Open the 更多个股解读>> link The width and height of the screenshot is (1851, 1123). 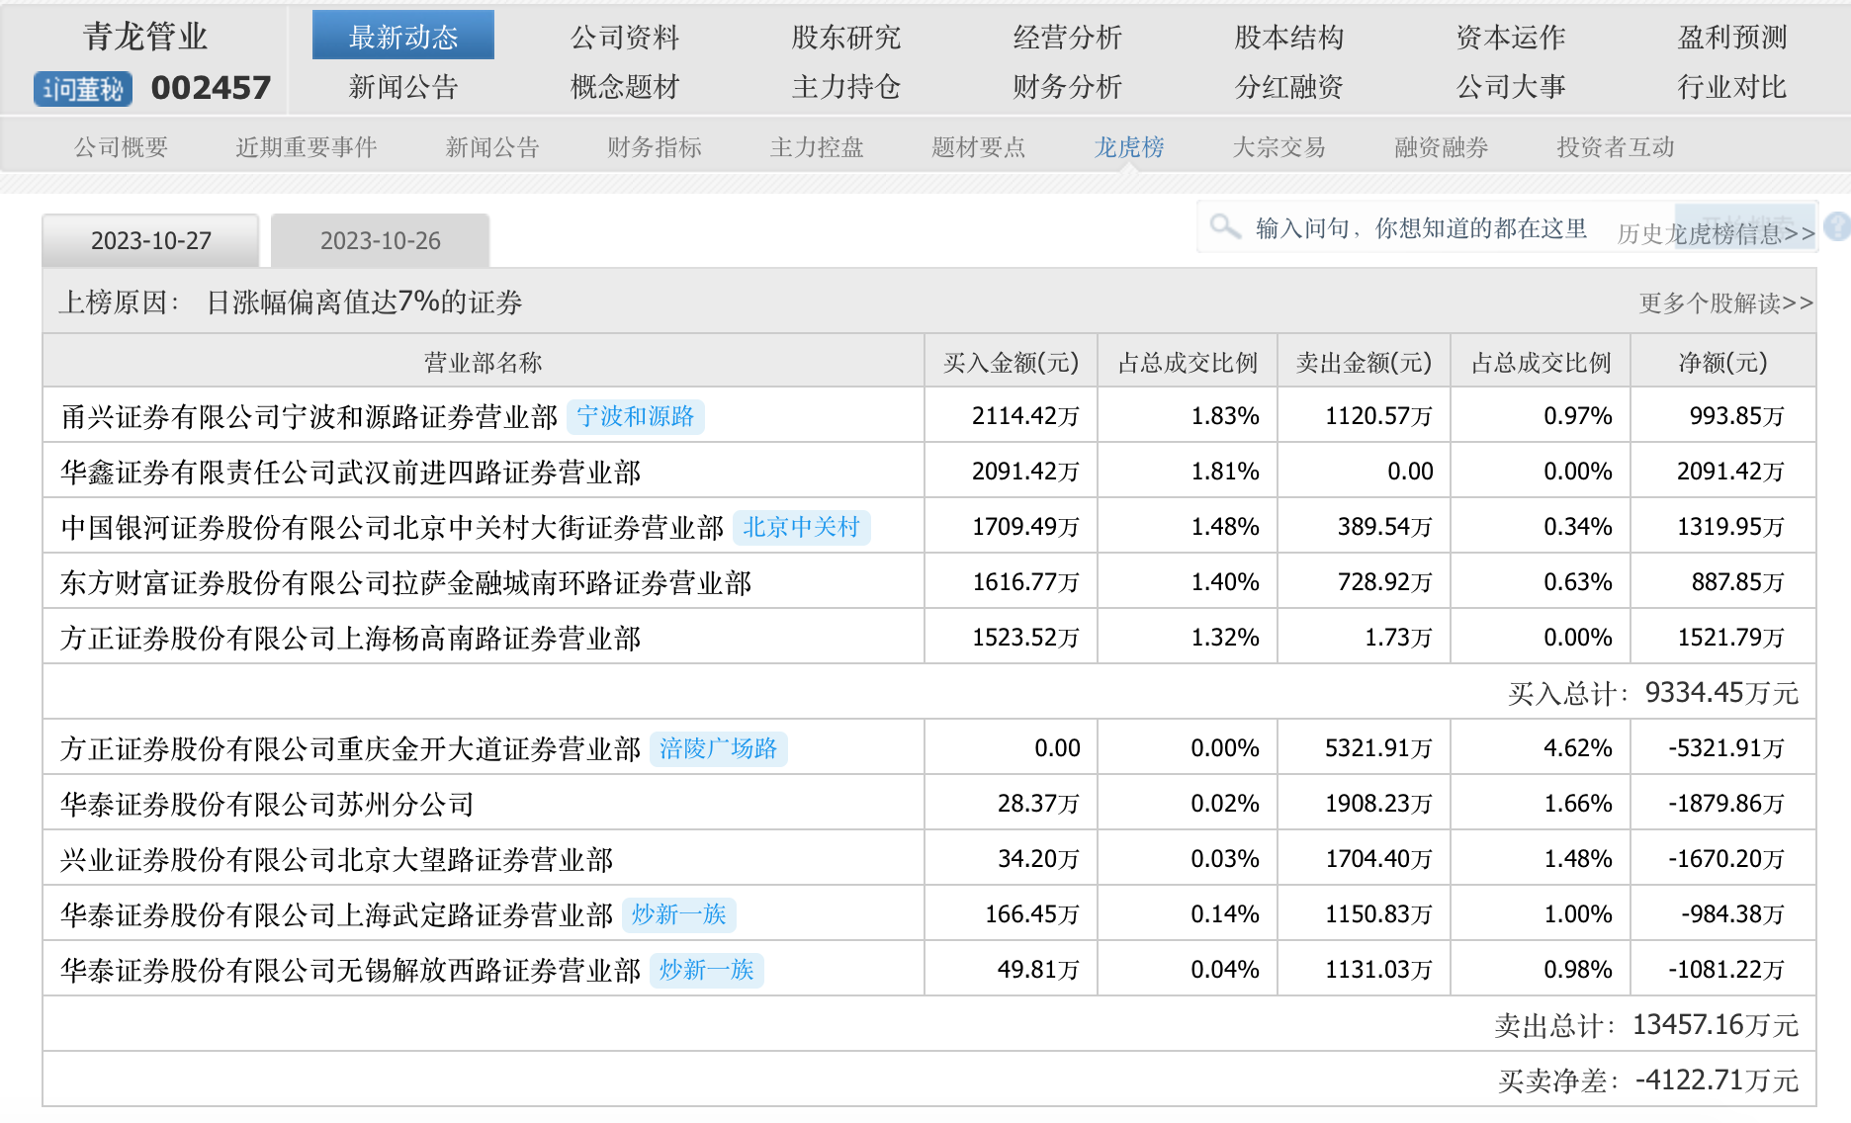[x=1725, y=302]
